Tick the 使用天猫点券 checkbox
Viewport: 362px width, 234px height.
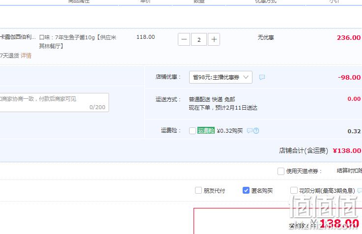(281, 171)
